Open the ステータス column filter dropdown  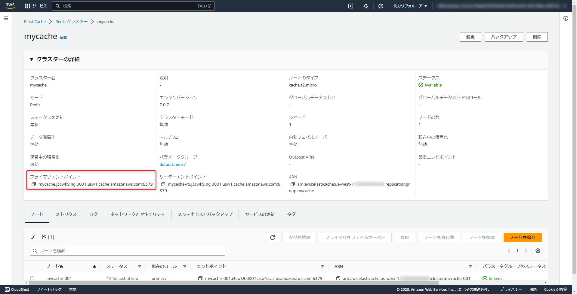click(x=140, y=266)
